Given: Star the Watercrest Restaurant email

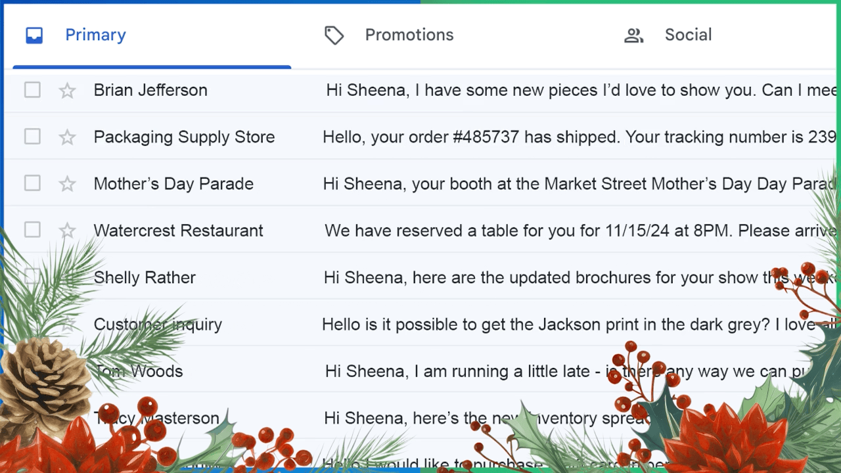Looking at the screenshot, I should click(x=68, y=231).
